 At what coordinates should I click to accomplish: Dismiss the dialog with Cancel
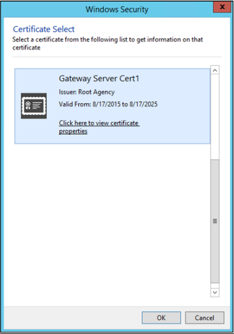pos(204,318)
